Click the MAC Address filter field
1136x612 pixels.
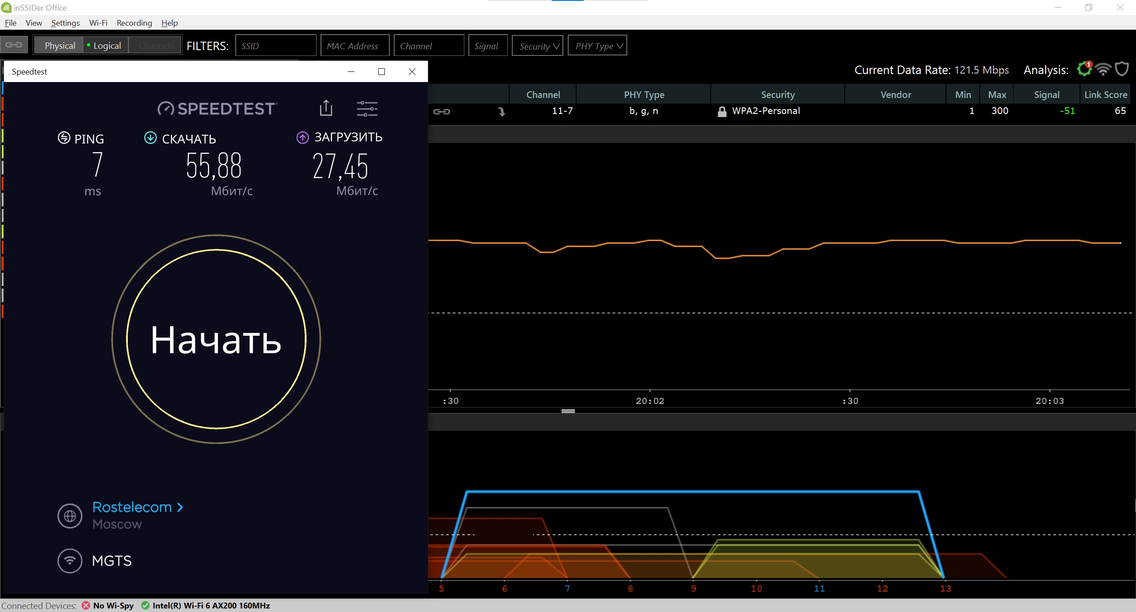355,46
